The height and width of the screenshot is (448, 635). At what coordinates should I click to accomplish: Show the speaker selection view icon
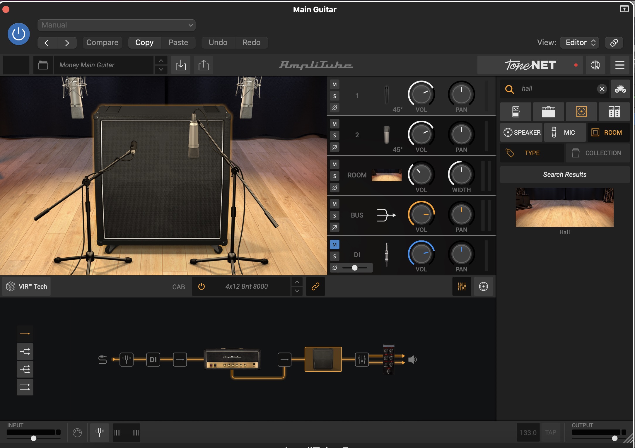483,287
